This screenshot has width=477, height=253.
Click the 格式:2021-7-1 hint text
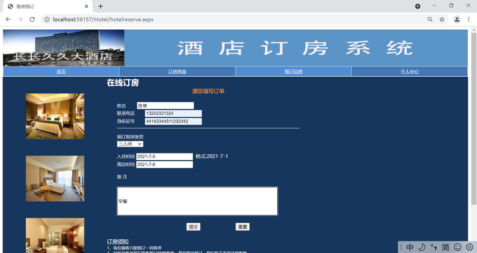click(x=212, y=157)
